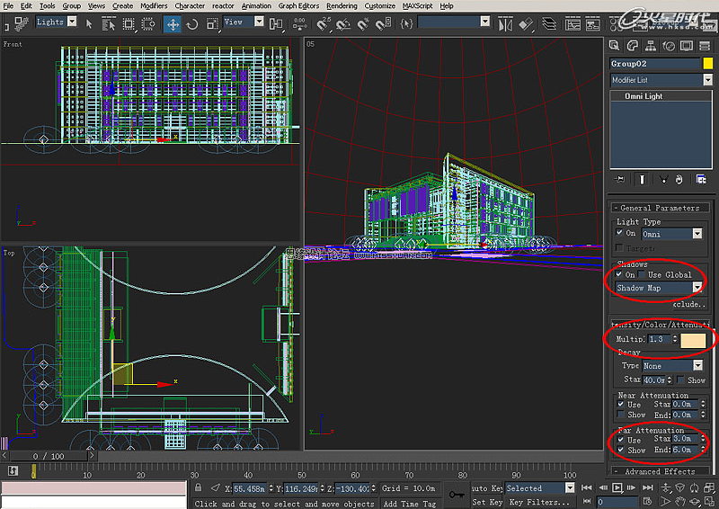Open the Graph Editors menu

(x=299, y=5)
